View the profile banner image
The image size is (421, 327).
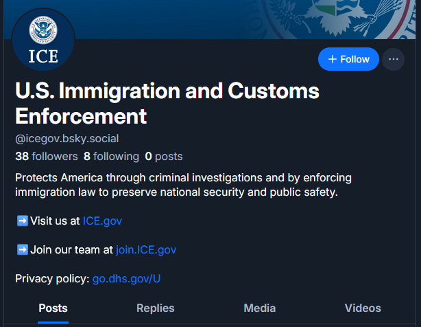pyautogui.click(x=240, y=19)
